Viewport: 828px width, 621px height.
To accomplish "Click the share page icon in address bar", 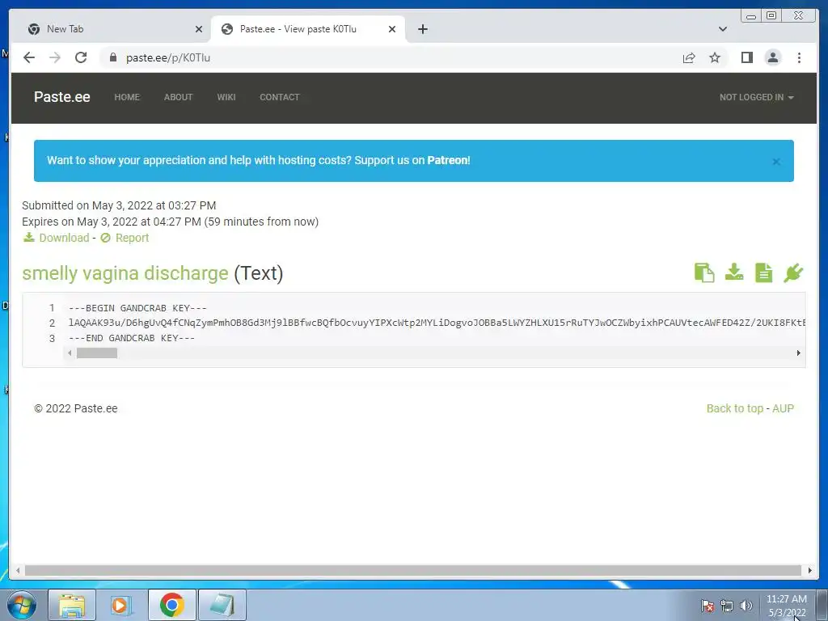I will [x=689, y=57].
